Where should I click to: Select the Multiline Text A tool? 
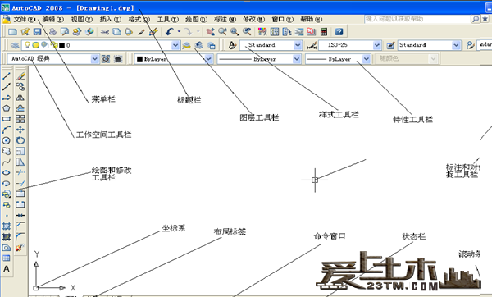pyautogui.click(x=7, y=269)
